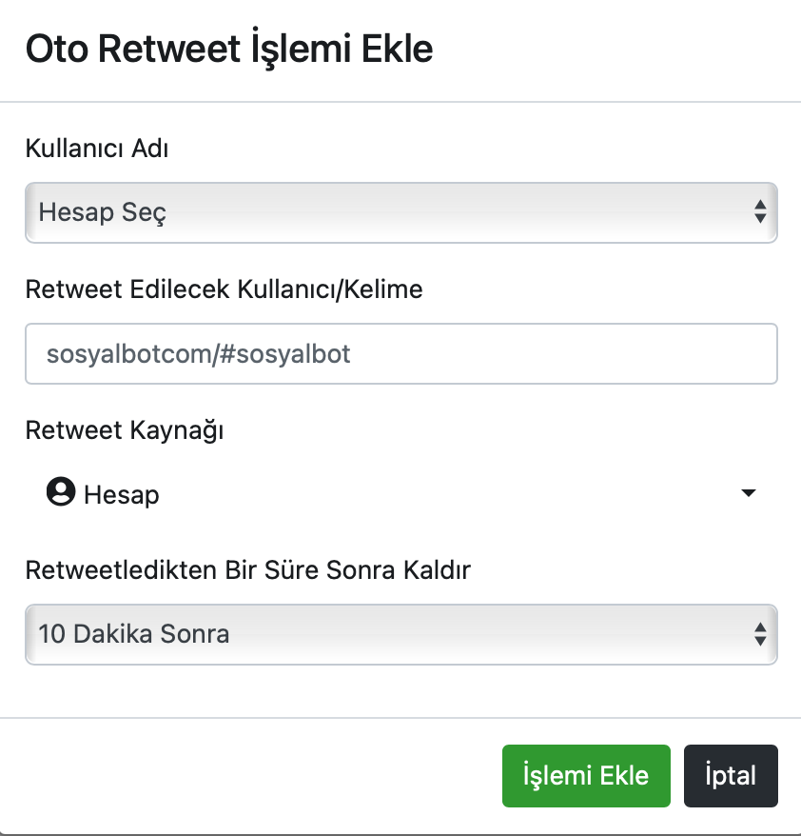Click the down arrow on Hesap Seç selector
This screenshot has width=801, height=836.
760,219
